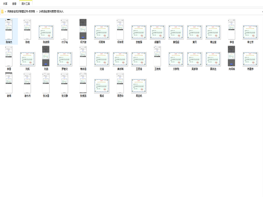The image size is (263, 197).
Task: Click the folder icon in address bar
Action: [x=2, y=11]
